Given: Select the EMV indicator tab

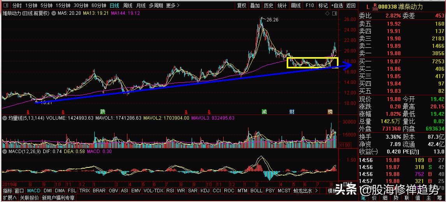Looking at the screenshot, I should [x=136, y=191].
